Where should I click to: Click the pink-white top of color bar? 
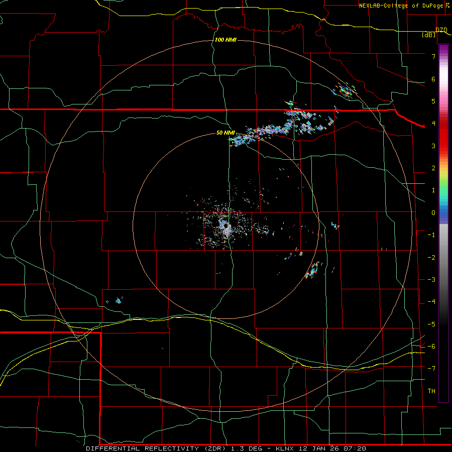tap(443, 78)
